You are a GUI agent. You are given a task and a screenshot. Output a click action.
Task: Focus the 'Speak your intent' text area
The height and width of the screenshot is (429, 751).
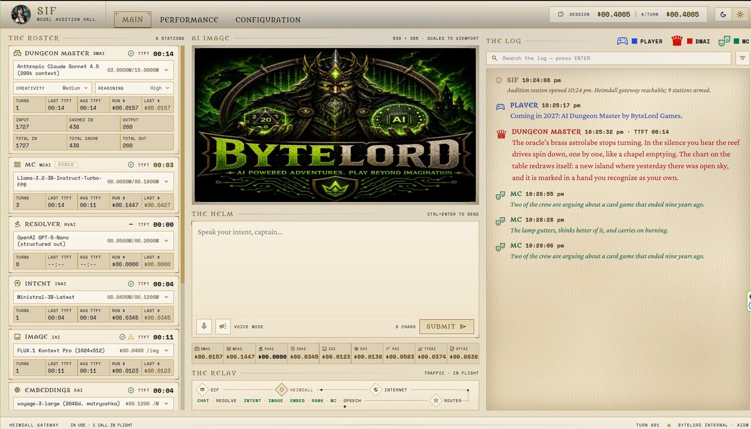point(335,268)
